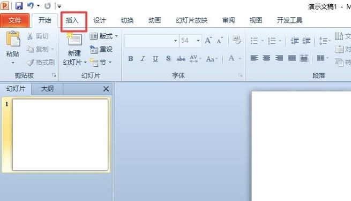
Task: Expand the font name dropdown arrow
Action: (176, 41)
